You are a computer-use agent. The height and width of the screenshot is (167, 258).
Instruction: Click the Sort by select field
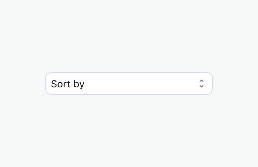pos(129,83)
